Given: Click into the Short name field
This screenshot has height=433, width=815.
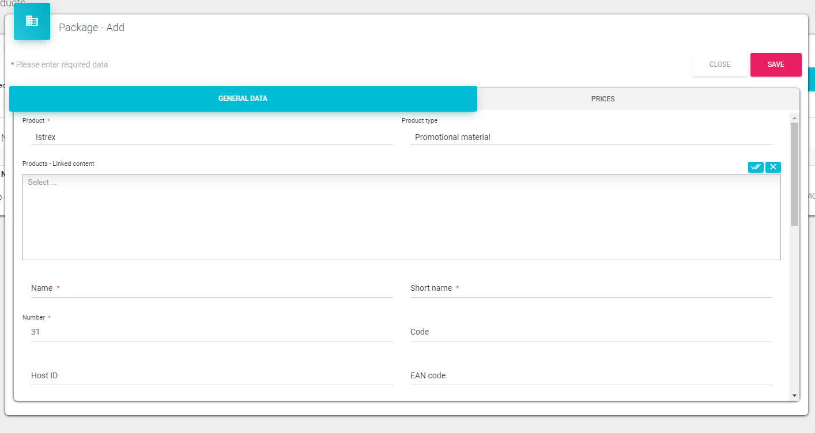Looking at the screenshot, I should 591,288.
